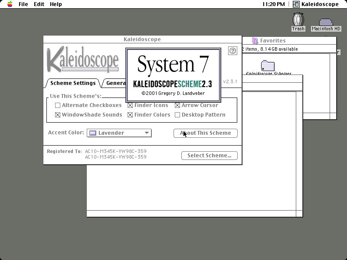This screenshot has height=260, width=347.
Task: Click the Favorites window title bar
Action: [289, 41]
